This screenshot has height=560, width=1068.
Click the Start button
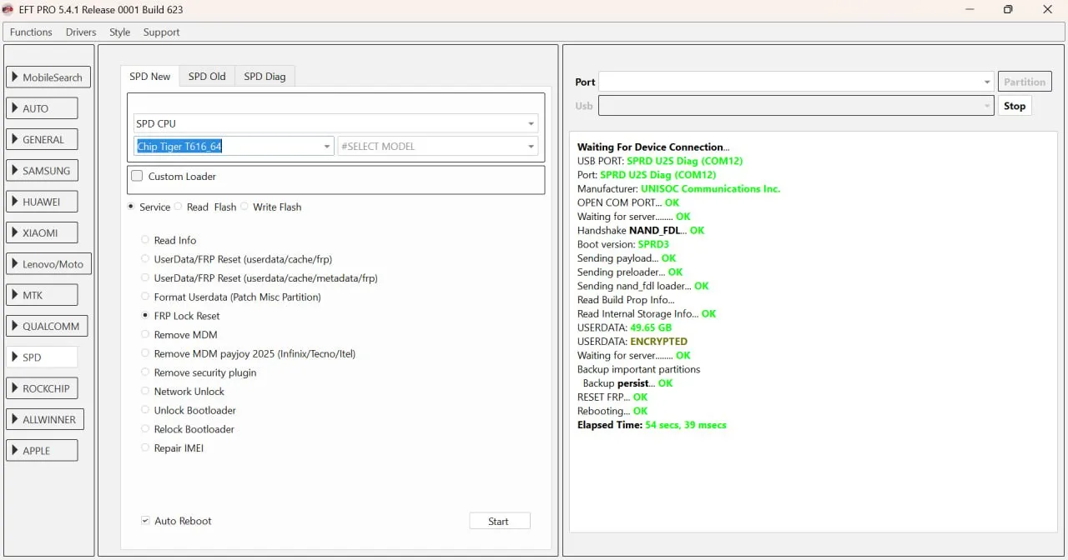click(499, 521)
